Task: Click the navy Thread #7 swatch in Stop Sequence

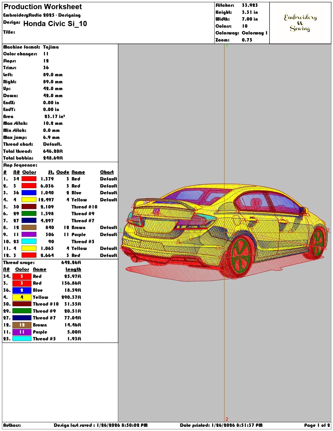Action: [29, 221]
